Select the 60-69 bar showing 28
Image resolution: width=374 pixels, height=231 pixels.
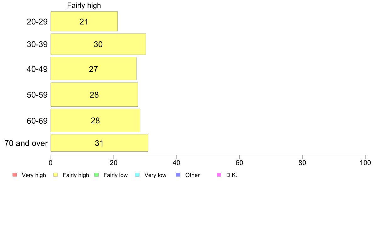tap(95, 121)
